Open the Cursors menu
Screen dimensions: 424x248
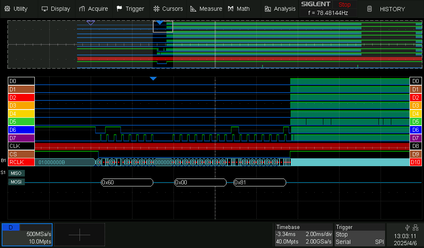point(168,9)
